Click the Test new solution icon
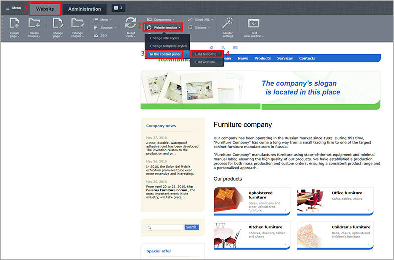Image resolution: width=394 pixels, height=260 pixels. pos(254,23)
